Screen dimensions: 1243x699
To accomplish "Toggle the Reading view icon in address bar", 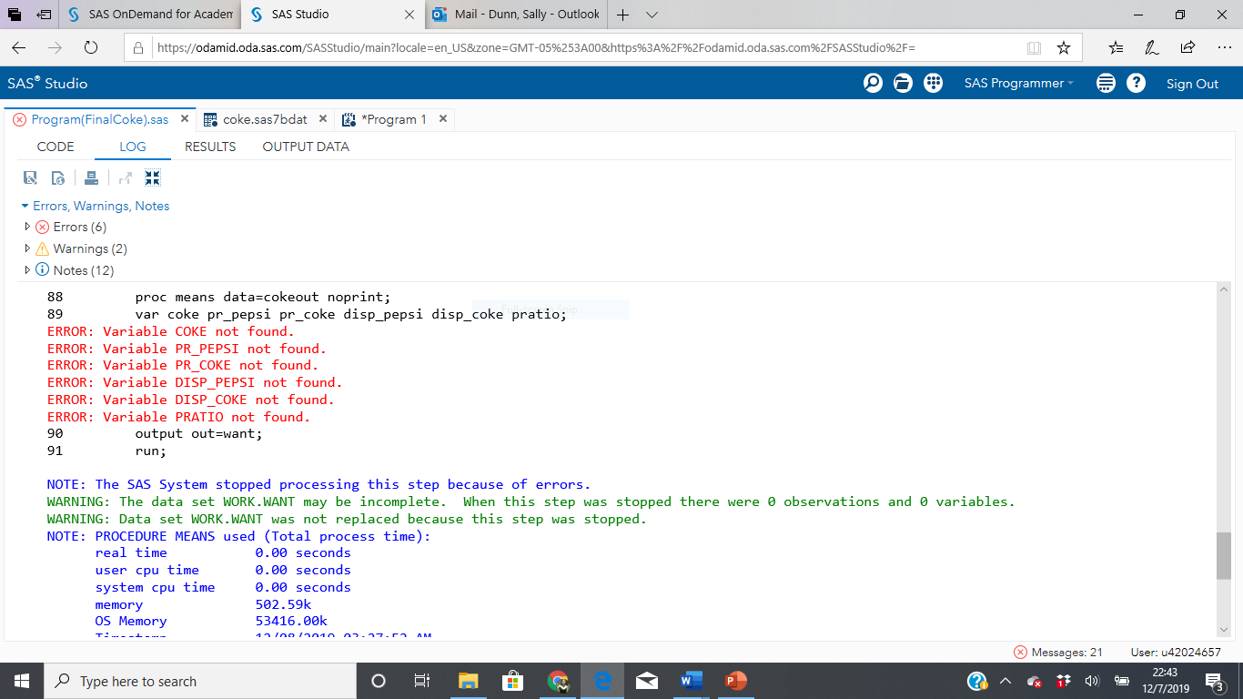I will tap(1034, 47).
